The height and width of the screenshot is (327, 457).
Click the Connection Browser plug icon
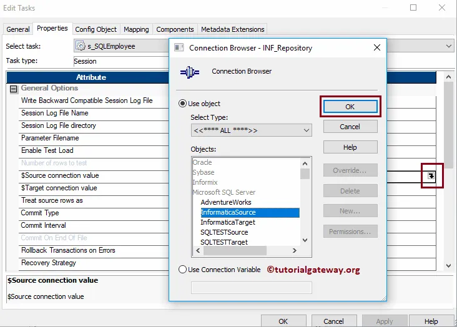[189, 72]
